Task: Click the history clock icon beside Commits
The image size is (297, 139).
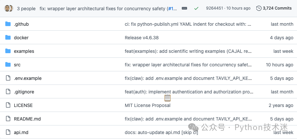Action: [x=259, y=8]
